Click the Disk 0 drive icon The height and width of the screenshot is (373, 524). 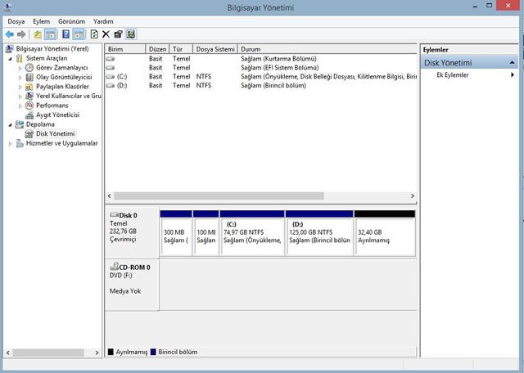coord(115,214)
